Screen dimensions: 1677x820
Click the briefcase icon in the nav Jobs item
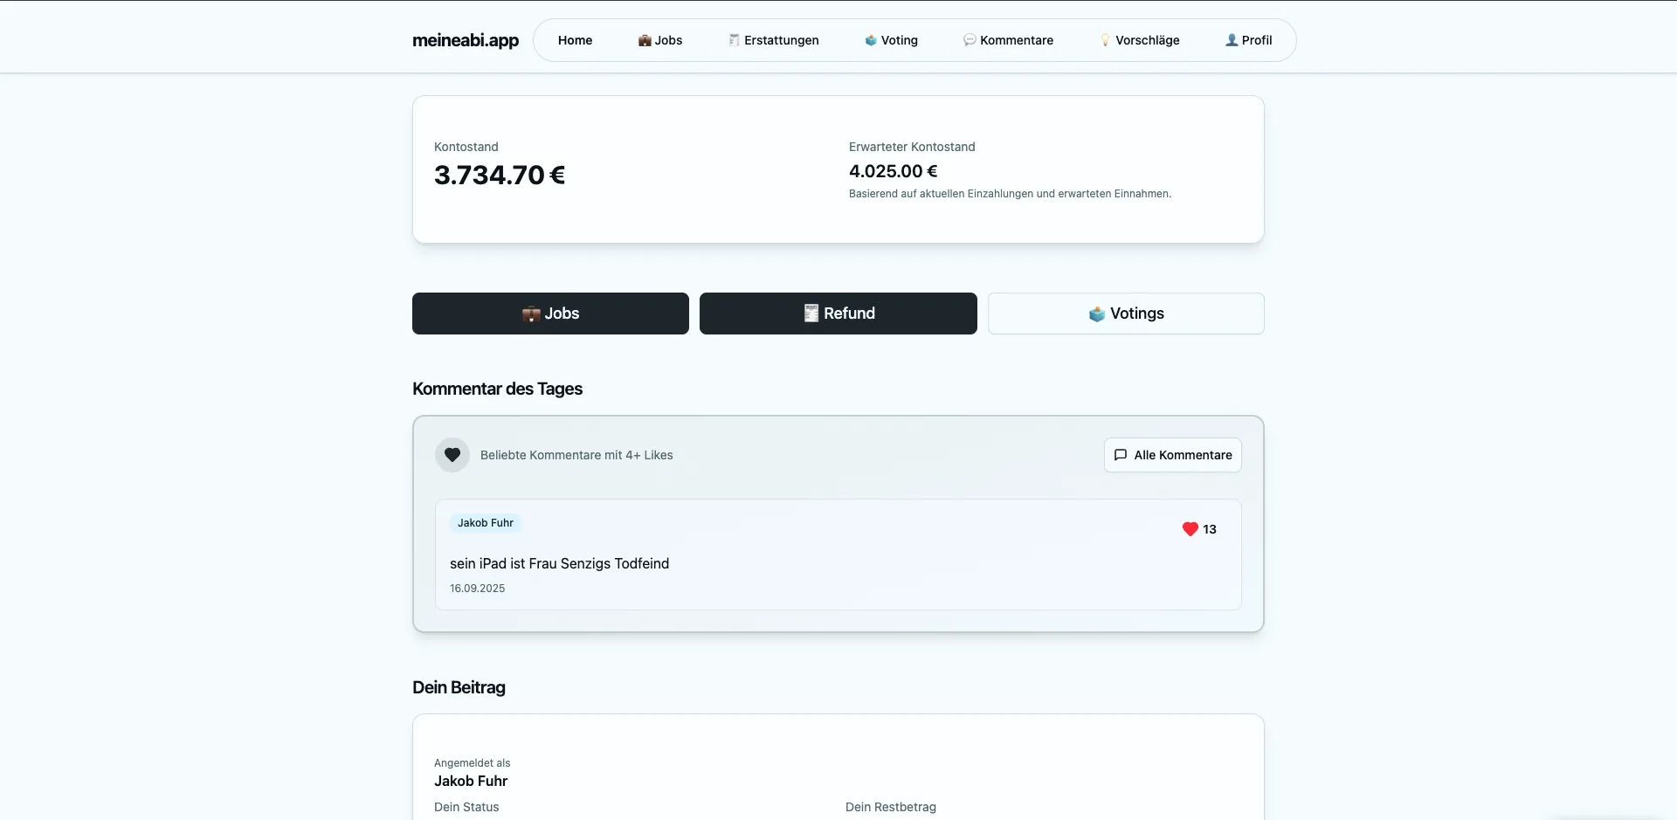point(645,40)
